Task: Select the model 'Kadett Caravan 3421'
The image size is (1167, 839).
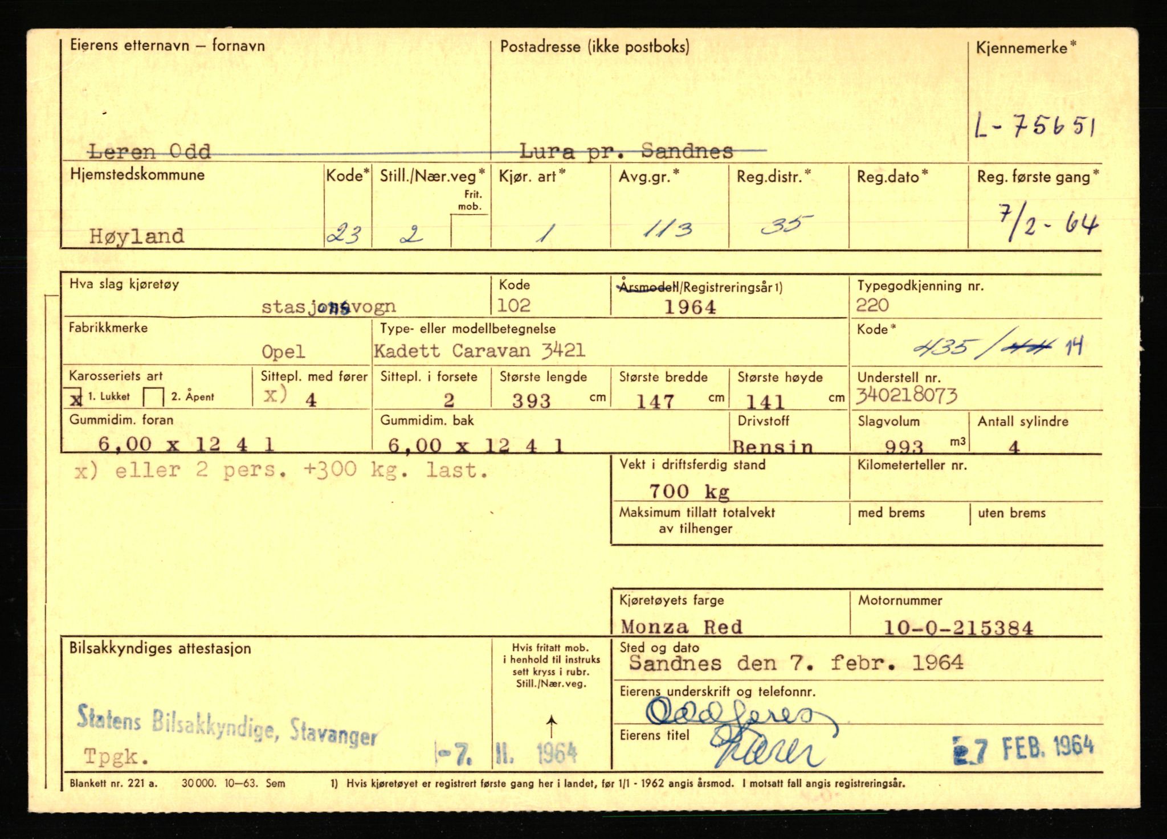Action: click(480, 350)
